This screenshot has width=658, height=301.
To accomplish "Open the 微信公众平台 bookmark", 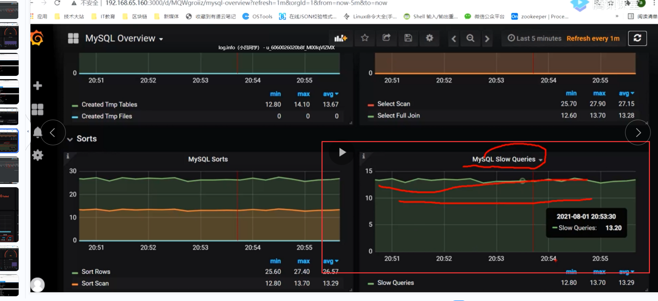I will tap(484, 16).
